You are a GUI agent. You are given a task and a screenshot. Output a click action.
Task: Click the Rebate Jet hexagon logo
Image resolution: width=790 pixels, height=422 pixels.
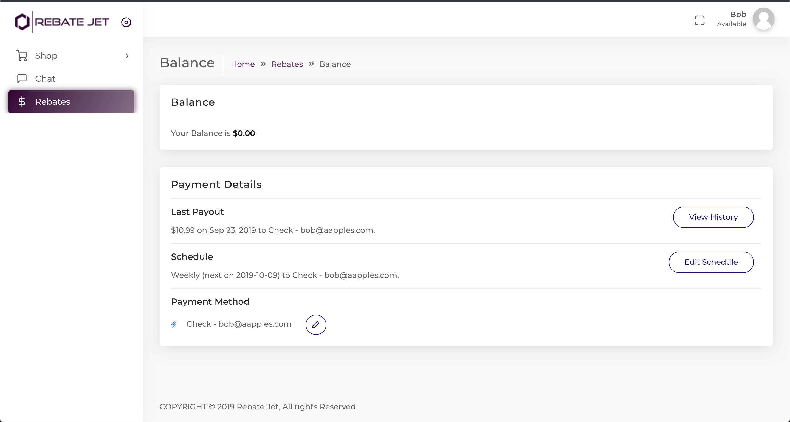pyautogui.click(x=22, y=22)
